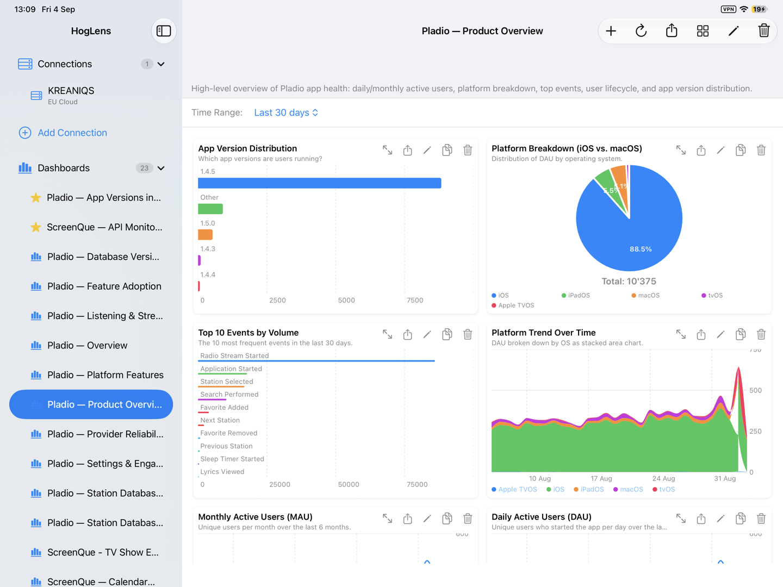This screenshot has width=783, height=587.
Task: Share the Platform Breakdown card
Action: tap(701, 150)
